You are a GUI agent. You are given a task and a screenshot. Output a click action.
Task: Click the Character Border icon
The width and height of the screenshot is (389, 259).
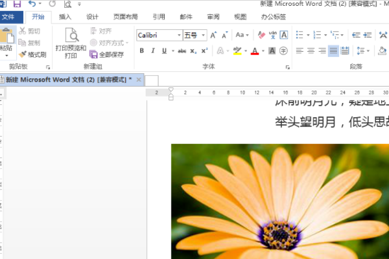coord(284,35)
